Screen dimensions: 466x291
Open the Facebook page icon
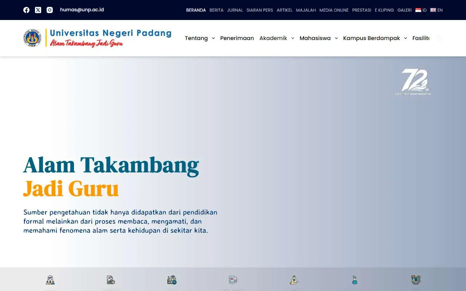pos(26,10)
